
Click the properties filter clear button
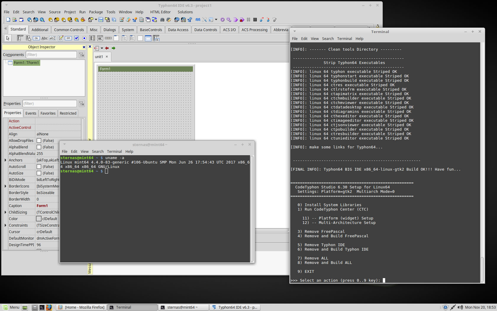(82, 104)
